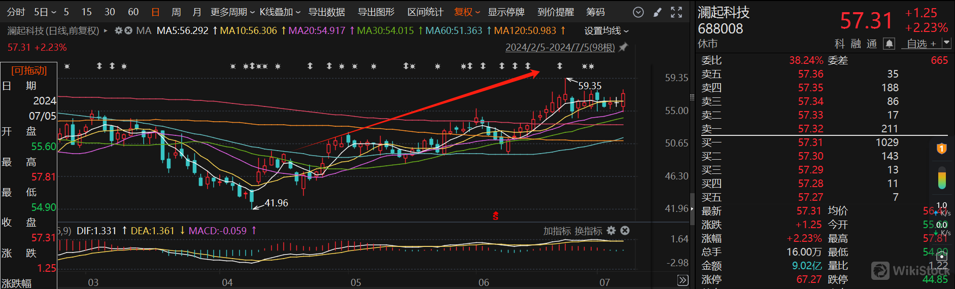Select the brush drawing tool icon
This screenshot has height=289, width=955.
point(657,12)
